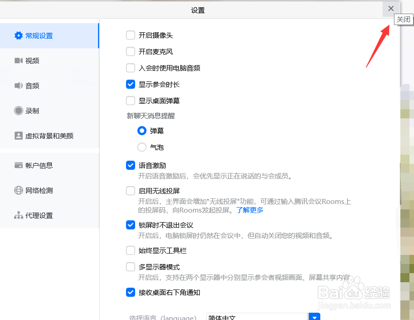This screenshot has width=414, height=320.
Task: Click the blue dropdown arrow for language
Action: coord(314,316)
